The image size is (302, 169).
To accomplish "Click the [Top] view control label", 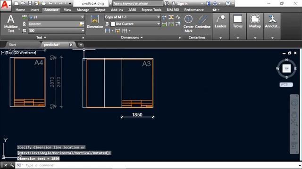I will (9, 53).
